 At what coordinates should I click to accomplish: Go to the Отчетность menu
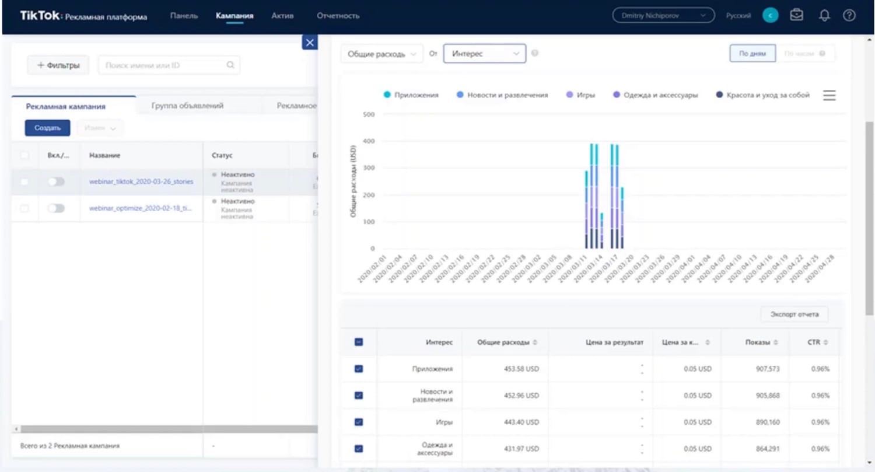338,16
